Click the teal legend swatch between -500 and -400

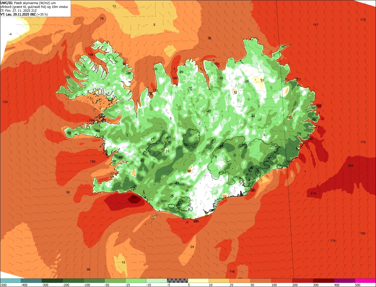click(x=11, y=281)
